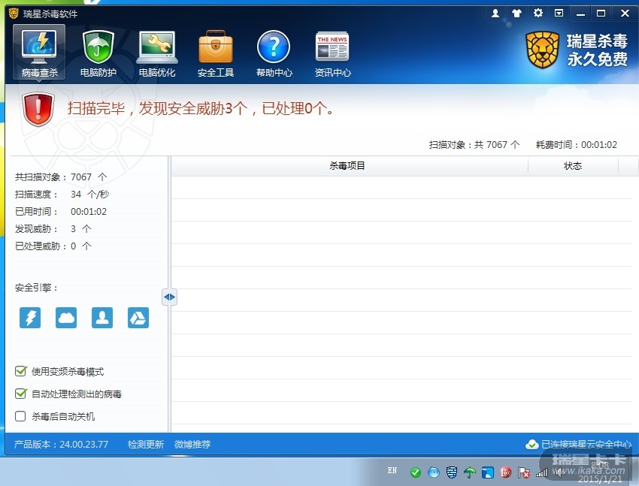Toggle 使用变频杀毒模式 checkbox
This screenshot has width=639, height=486.
(x=20, y=371)
